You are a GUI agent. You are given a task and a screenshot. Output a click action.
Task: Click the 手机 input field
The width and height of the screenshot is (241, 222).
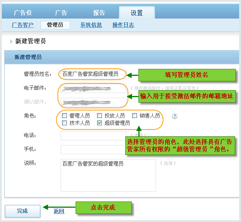[x=93, y=149]
